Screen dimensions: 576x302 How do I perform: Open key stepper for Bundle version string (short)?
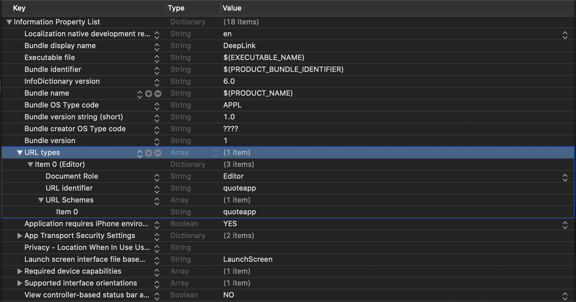pos(157,118)
